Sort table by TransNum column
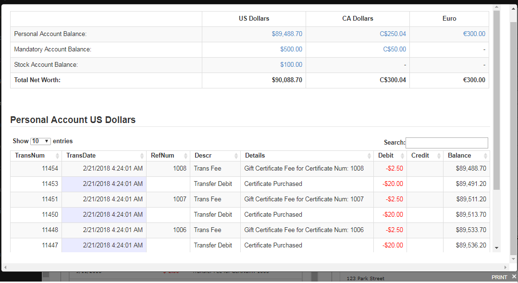The image size is (518, 283). 36,156
